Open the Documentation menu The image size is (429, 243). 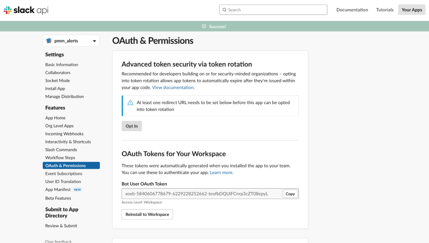coord(352,10)
